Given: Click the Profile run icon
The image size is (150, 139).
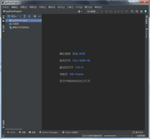Looking at the screenshot, I should pos(115,11).
